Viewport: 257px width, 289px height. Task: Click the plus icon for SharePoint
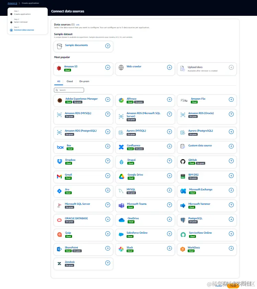click(x=108, y=248)
